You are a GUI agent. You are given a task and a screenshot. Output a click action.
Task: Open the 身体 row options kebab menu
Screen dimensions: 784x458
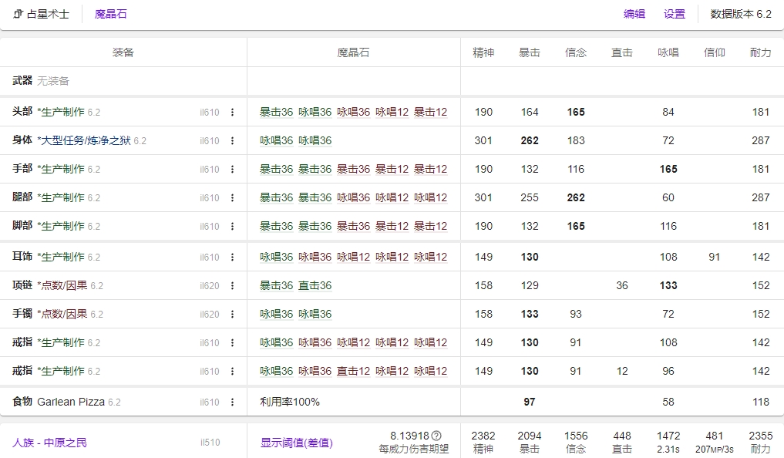coord(233,140)
